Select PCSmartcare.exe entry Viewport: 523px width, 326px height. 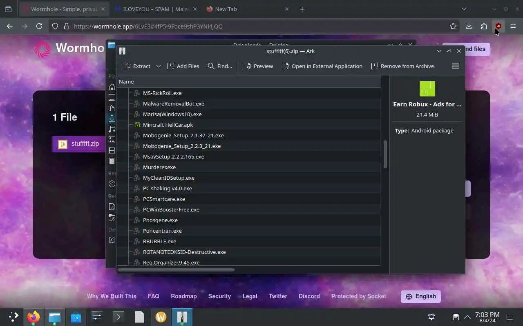click(x=164, y=199)
